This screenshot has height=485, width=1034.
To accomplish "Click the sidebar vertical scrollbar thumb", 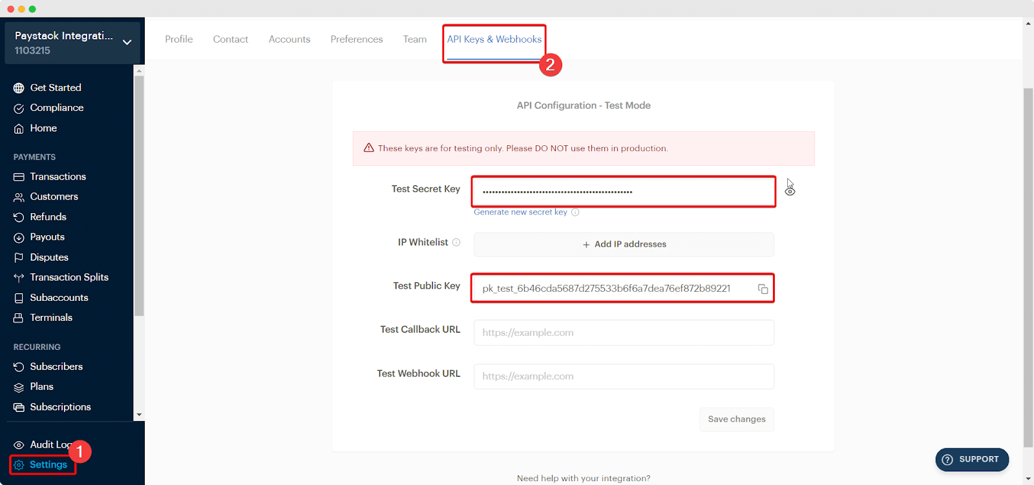I will (139, 196).
